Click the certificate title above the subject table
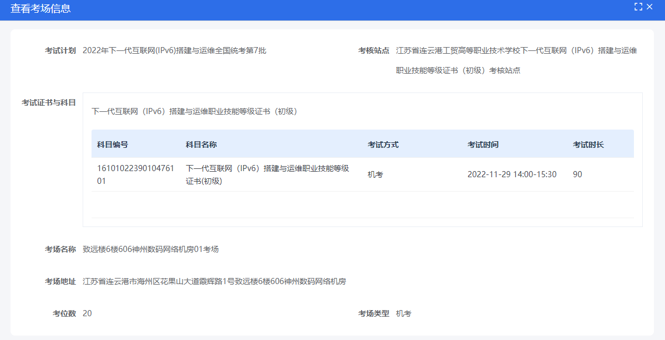665x340 pixels. point(195,111)
